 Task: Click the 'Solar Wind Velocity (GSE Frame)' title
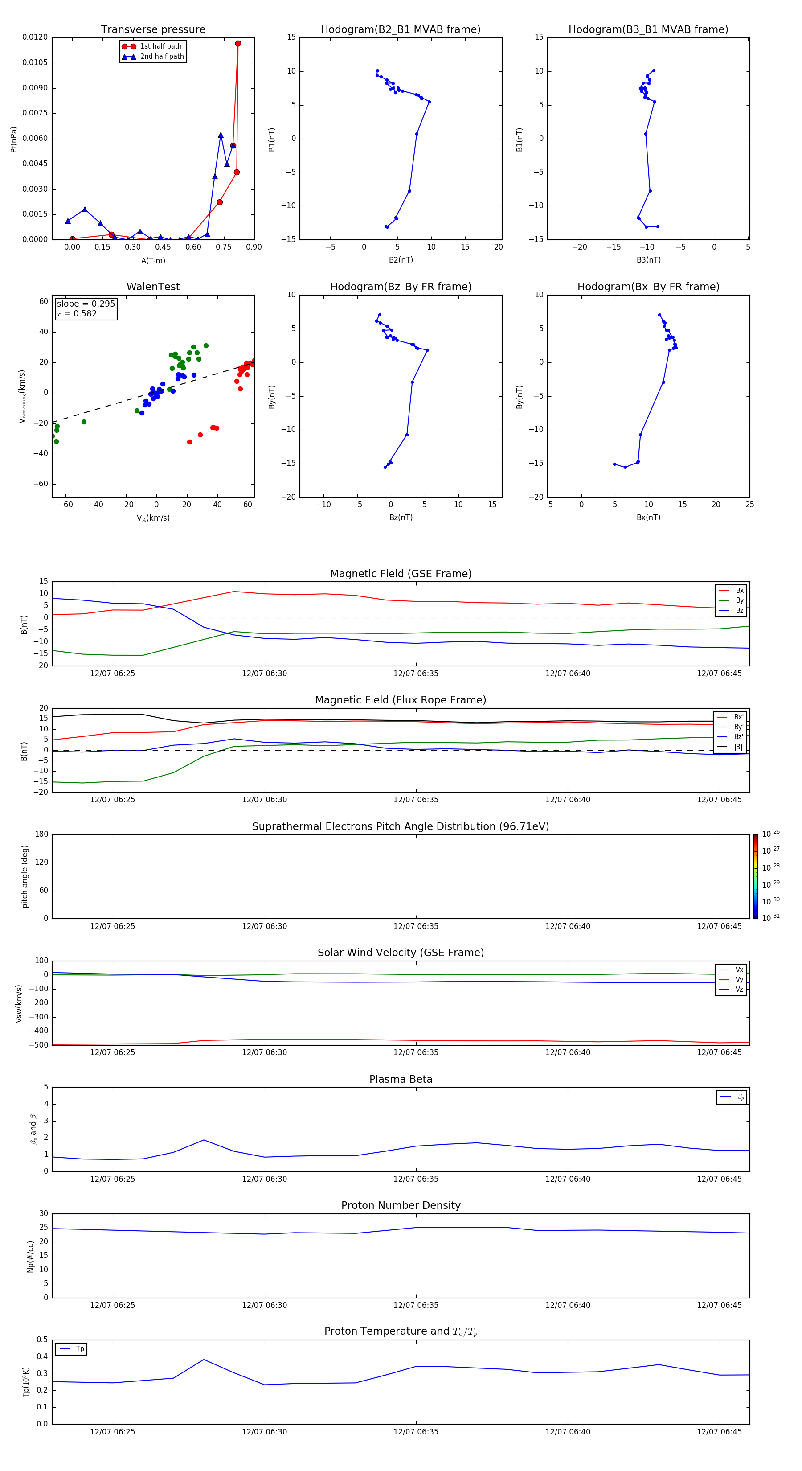pyautogui.click(x=401, y=953)
